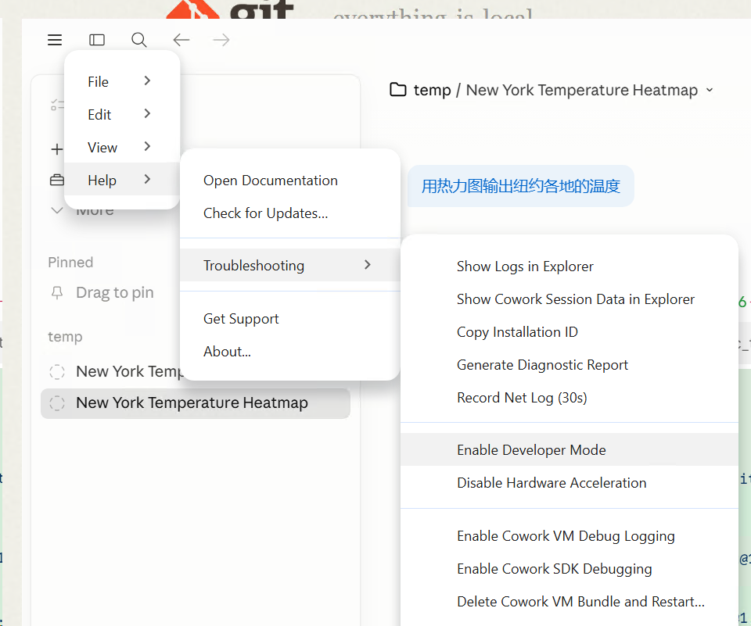
Task: Open the hamburger menu icon
Action: (x=54, y=39)
